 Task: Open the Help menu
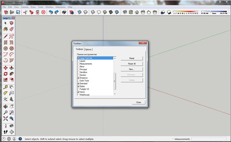70,7
